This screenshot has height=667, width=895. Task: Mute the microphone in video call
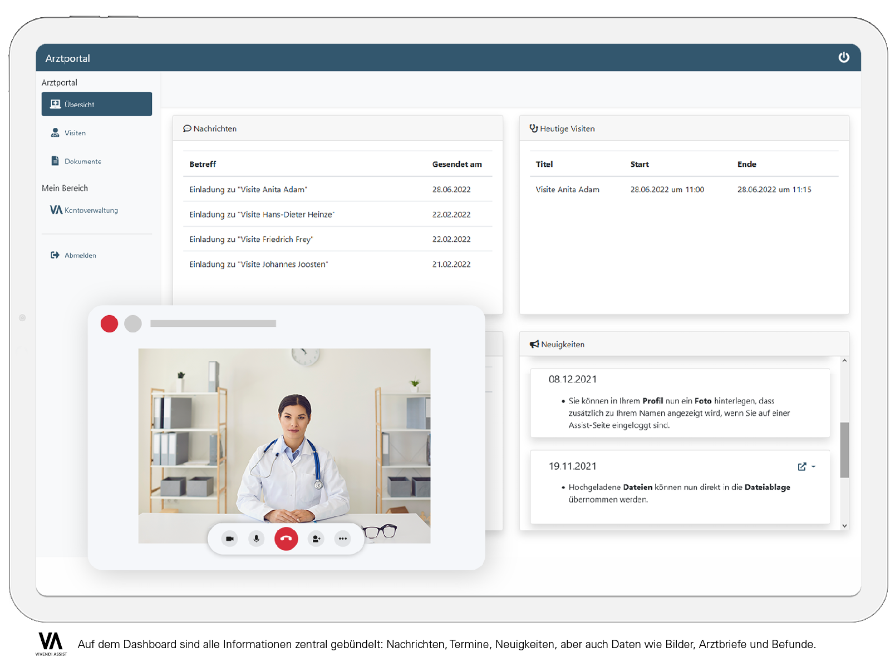click(257, 539)
